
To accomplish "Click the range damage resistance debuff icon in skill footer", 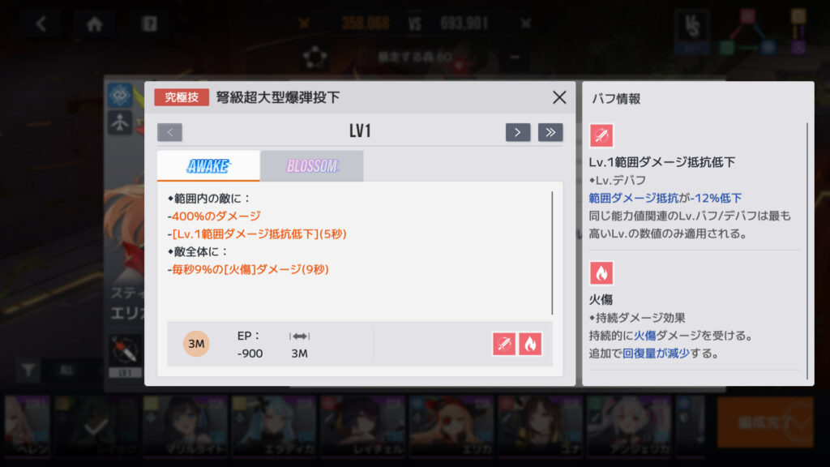I will coord(504,344).
